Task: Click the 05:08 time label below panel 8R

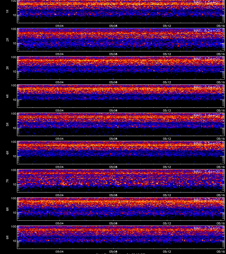Action: (113, 224)
